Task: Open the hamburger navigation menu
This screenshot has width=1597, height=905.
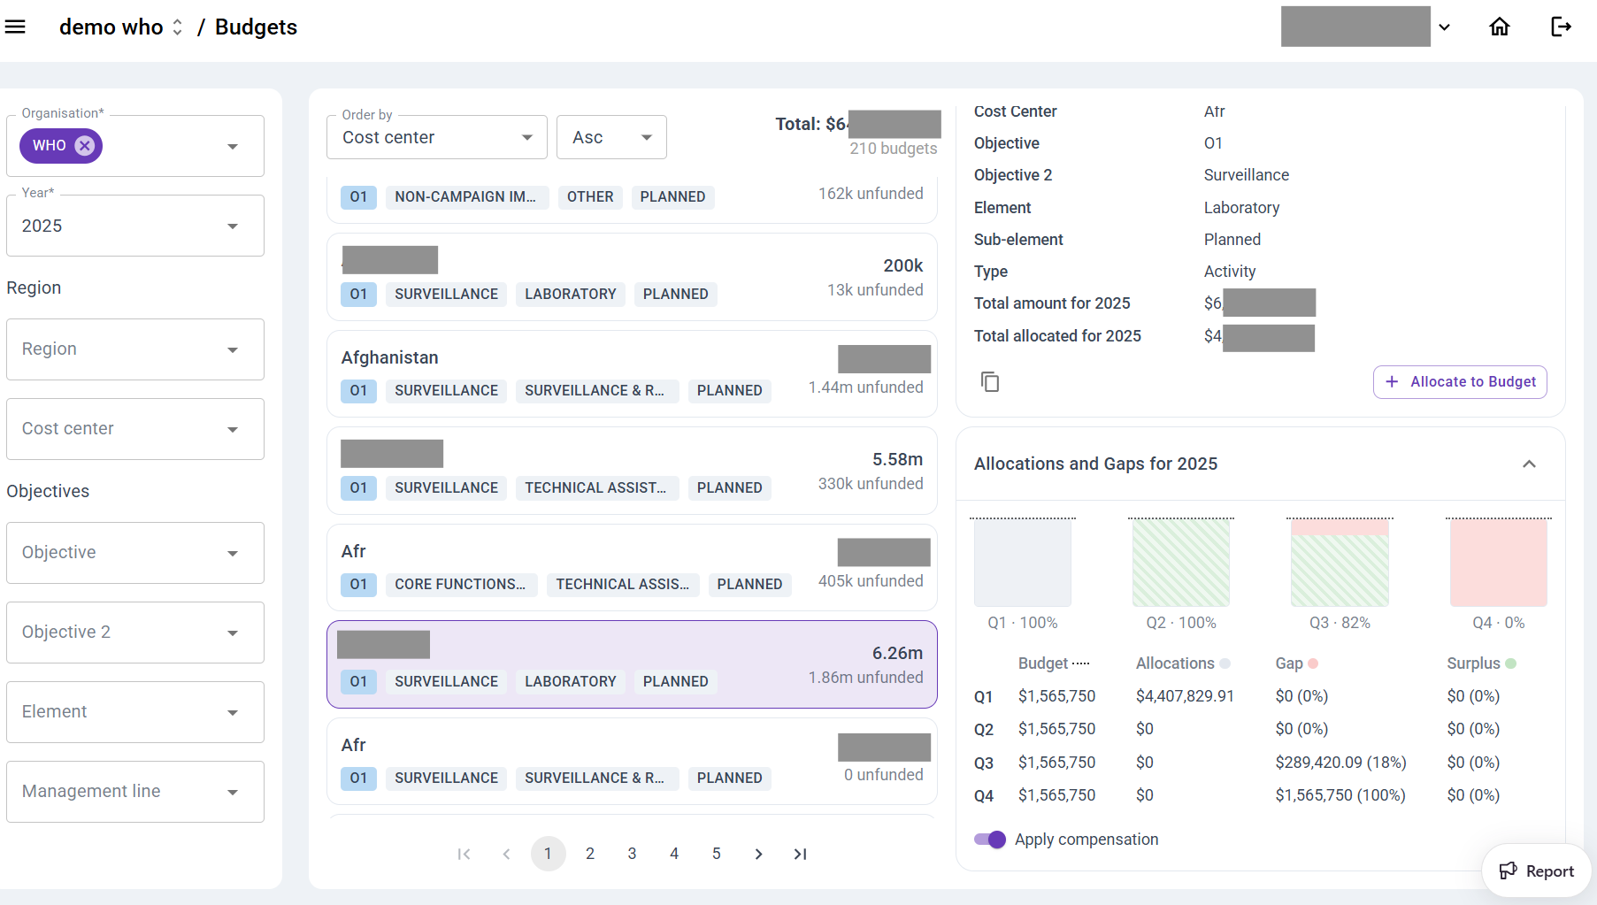Action: (15, 27)
